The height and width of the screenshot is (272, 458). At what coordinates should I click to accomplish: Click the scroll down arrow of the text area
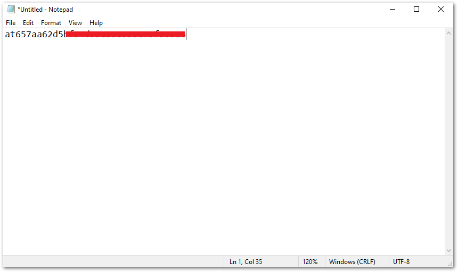pyautogui.click(x=448, y=250)
